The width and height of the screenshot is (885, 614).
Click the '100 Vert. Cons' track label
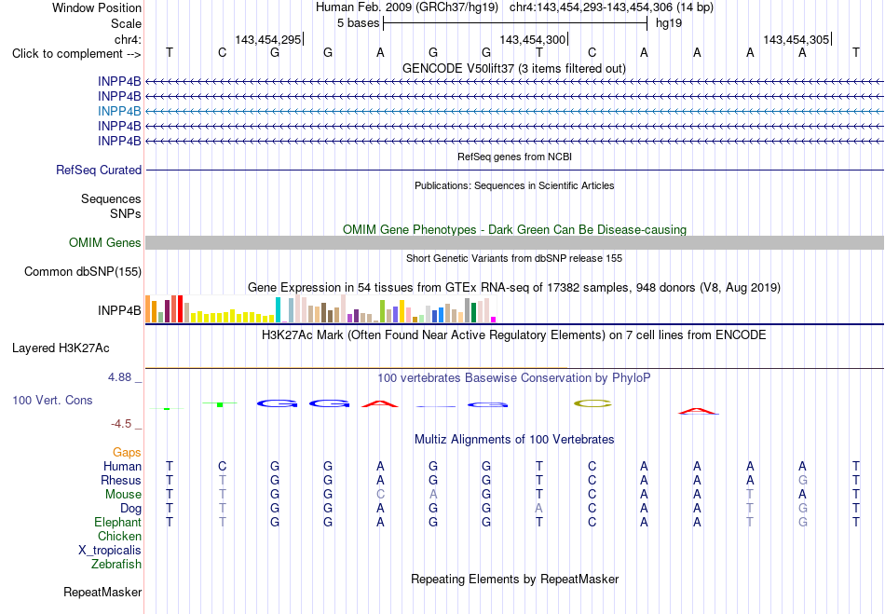click(x=52, y=400)
